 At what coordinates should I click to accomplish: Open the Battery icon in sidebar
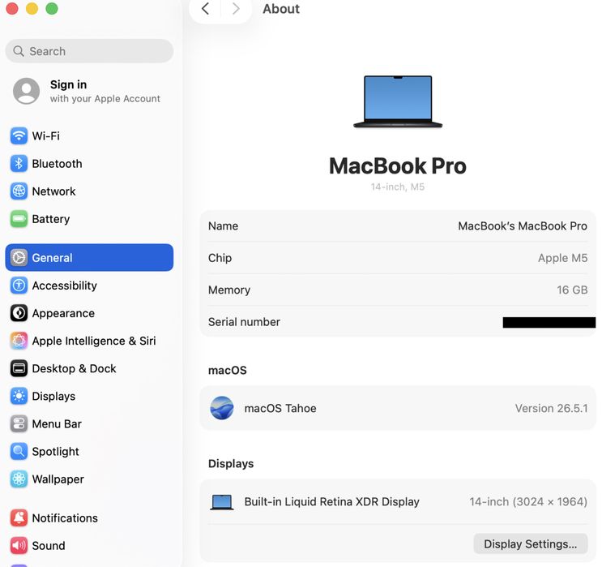point(19,219)
